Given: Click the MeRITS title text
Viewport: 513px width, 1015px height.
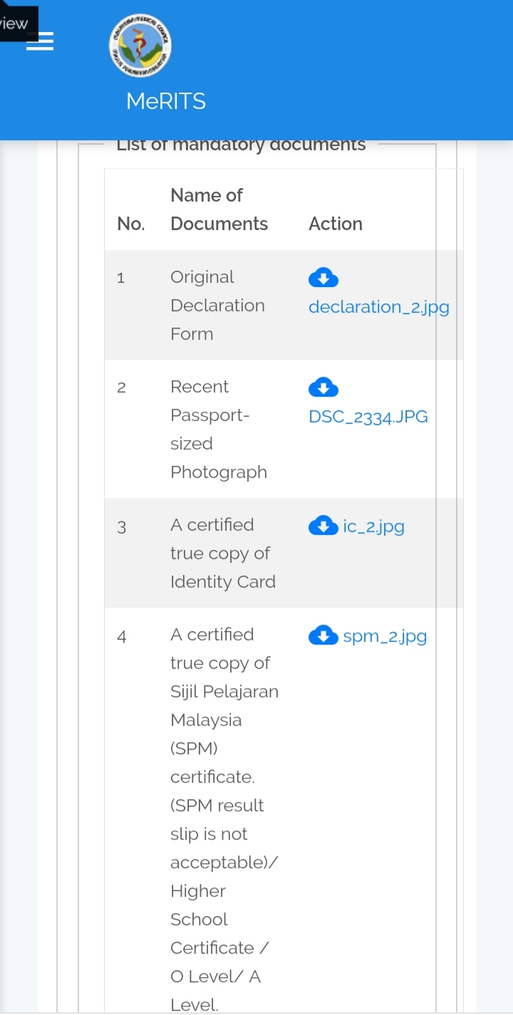Looking at the screenshot, I should pyautogui.click(x=166, y=101).
